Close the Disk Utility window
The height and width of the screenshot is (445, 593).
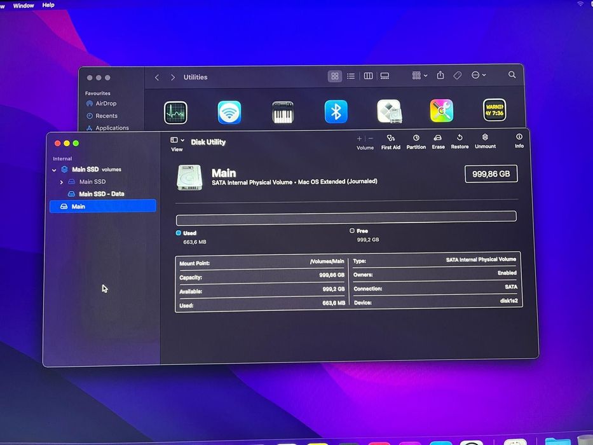point(58,144)
